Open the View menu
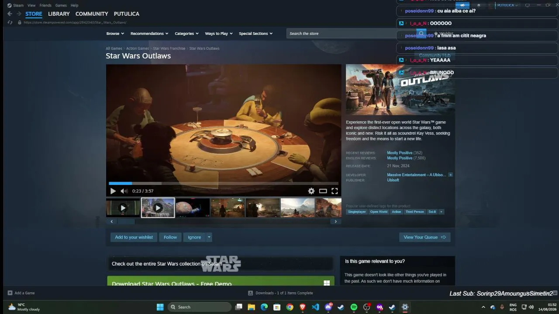Viewport: 559px width, 314px height. [31, 5]
